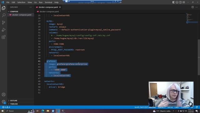Open the Selection menu
The height and width of the screenshot is (113, 200).
[21, 2]
